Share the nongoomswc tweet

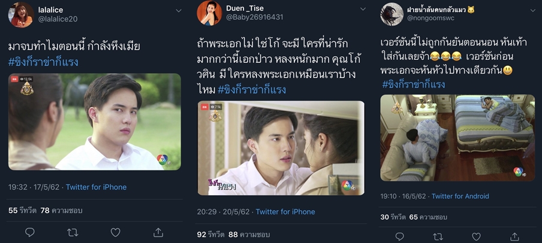pyautogui.click(x=514, y=236)
